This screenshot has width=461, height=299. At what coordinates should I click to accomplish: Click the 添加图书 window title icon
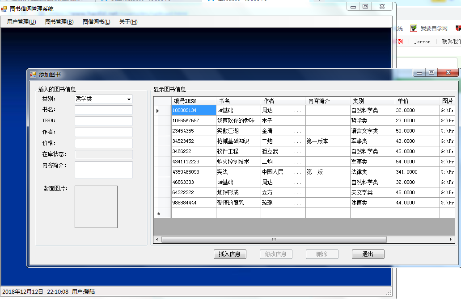[33, 75]
